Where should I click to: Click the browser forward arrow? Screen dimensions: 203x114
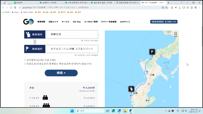[7, 8]
